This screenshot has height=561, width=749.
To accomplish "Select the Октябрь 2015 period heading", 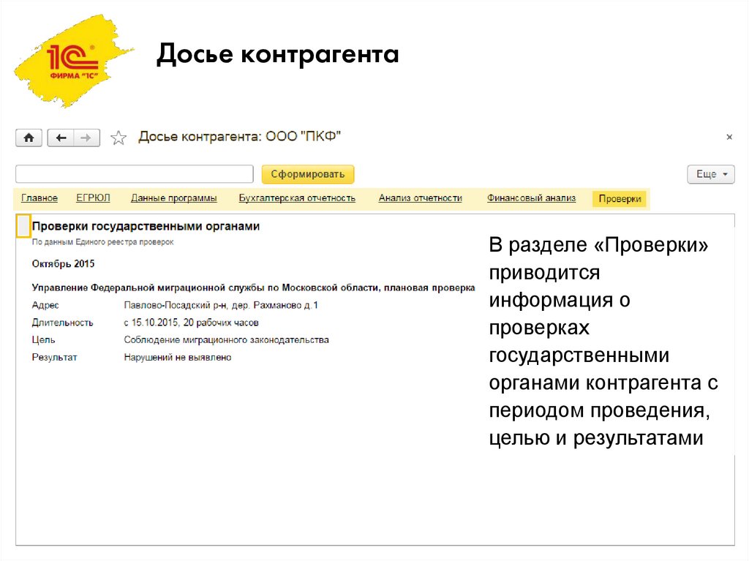I will (63, 264).
